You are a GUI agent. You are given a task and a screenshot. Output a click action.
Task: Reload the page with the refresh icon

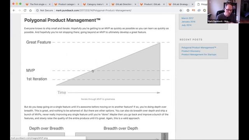(25, 10)
